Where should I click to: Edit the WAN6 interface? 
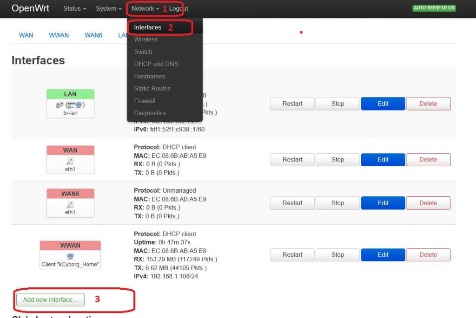[383, 203]
